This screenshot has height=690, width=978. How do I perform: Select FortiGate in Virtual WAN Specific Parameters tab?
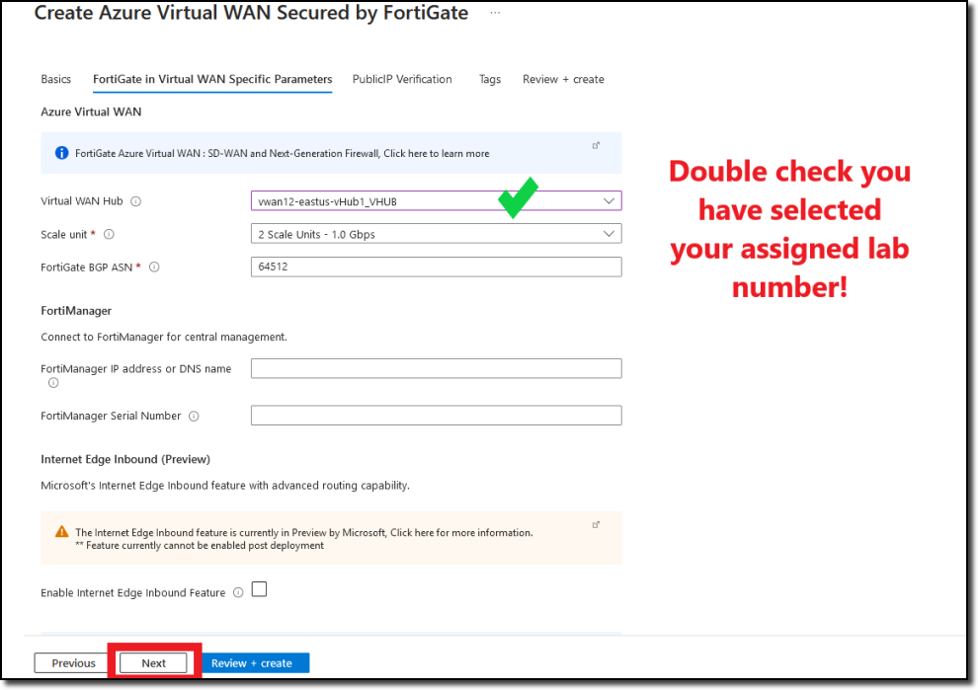click(x=212, y=79)
